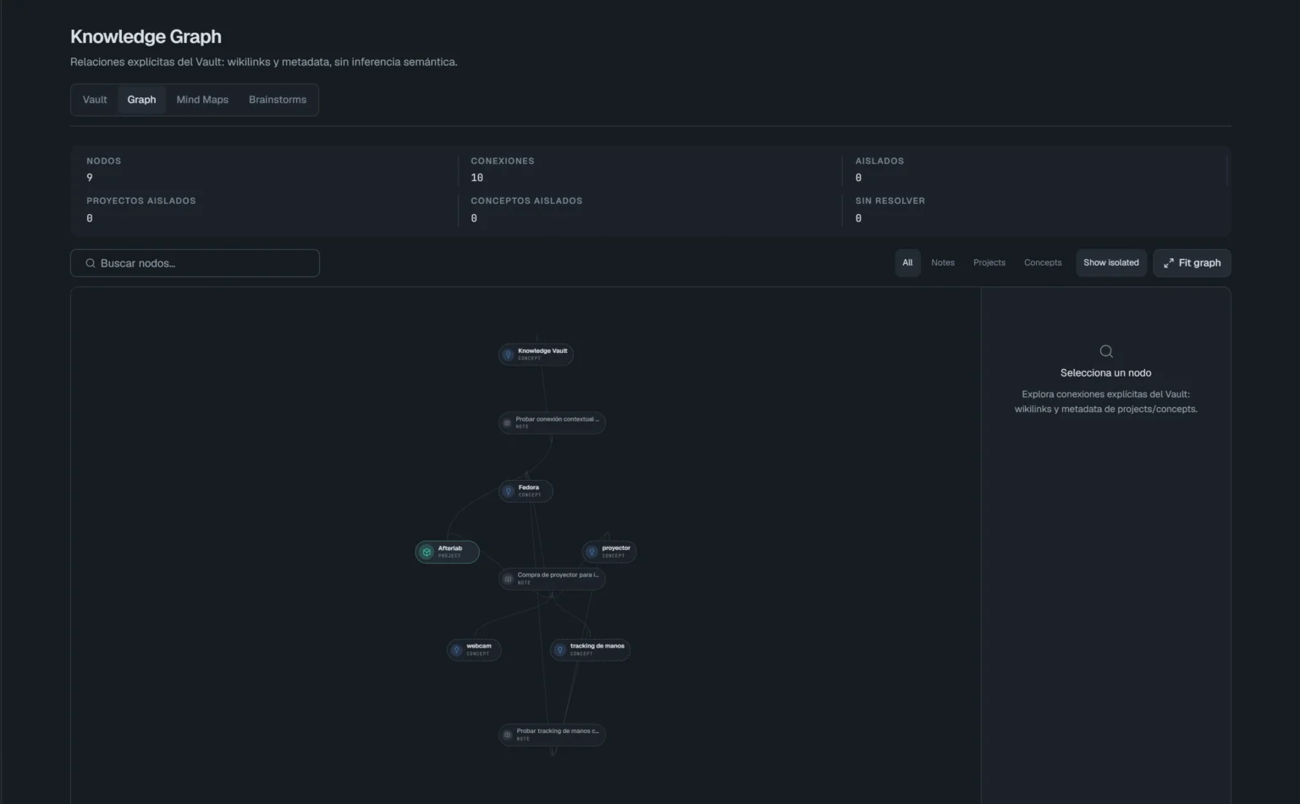Image resolution: width=1300 pixels, height=804 pixels.
Task: Select the Afterlab project node label
Action: 450,548
